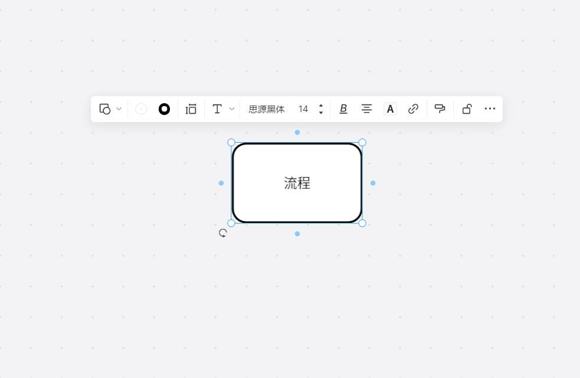This screenshot has height=378, width=580.
Task: Open the fill color swatch
Action: [x=141, y=109]
